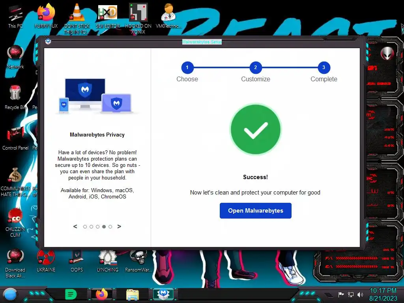Screen dimensions: 404x303
Task: Click the Malwarebytes logo in the title bar
Action: [x=48, y=41]
